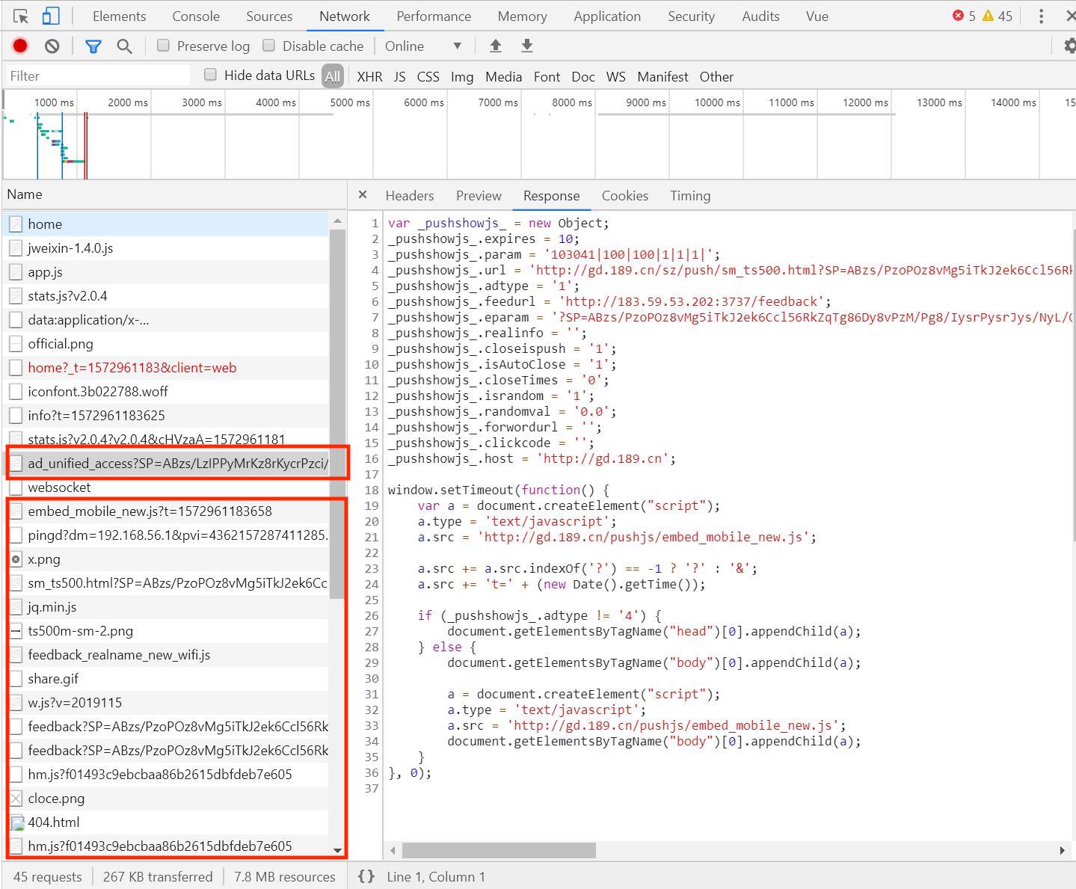Check the Disable cache option
The image size is (1076, 889).
coord(268,46)
